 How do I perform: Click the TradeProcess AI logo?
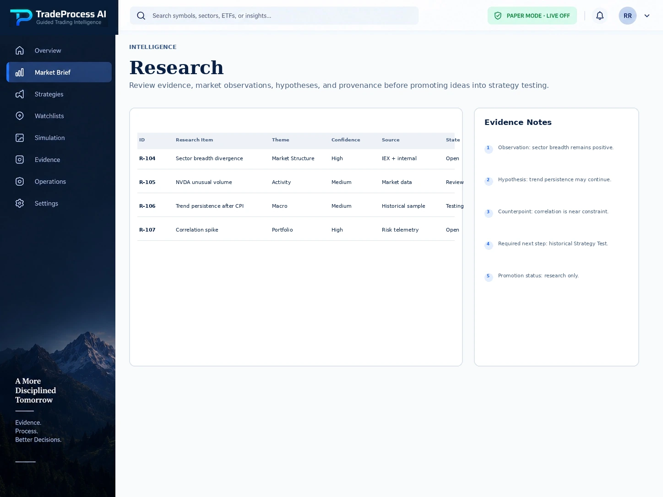coord(58,17)
